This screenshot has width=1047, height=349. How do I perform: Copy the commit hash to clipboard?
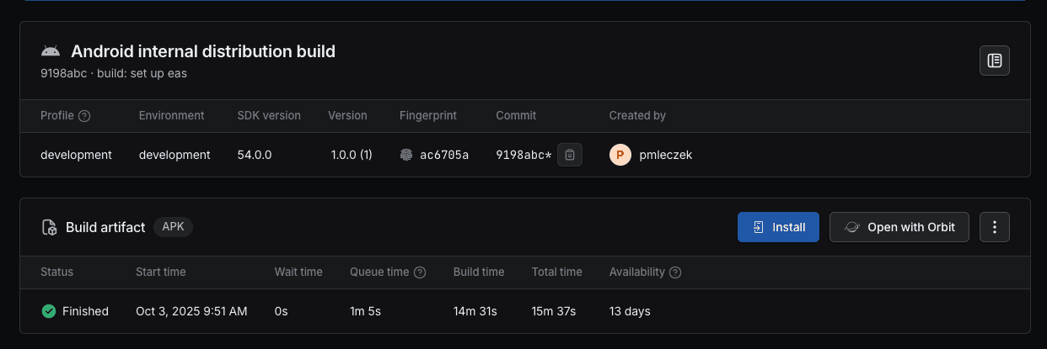point(570,155)
